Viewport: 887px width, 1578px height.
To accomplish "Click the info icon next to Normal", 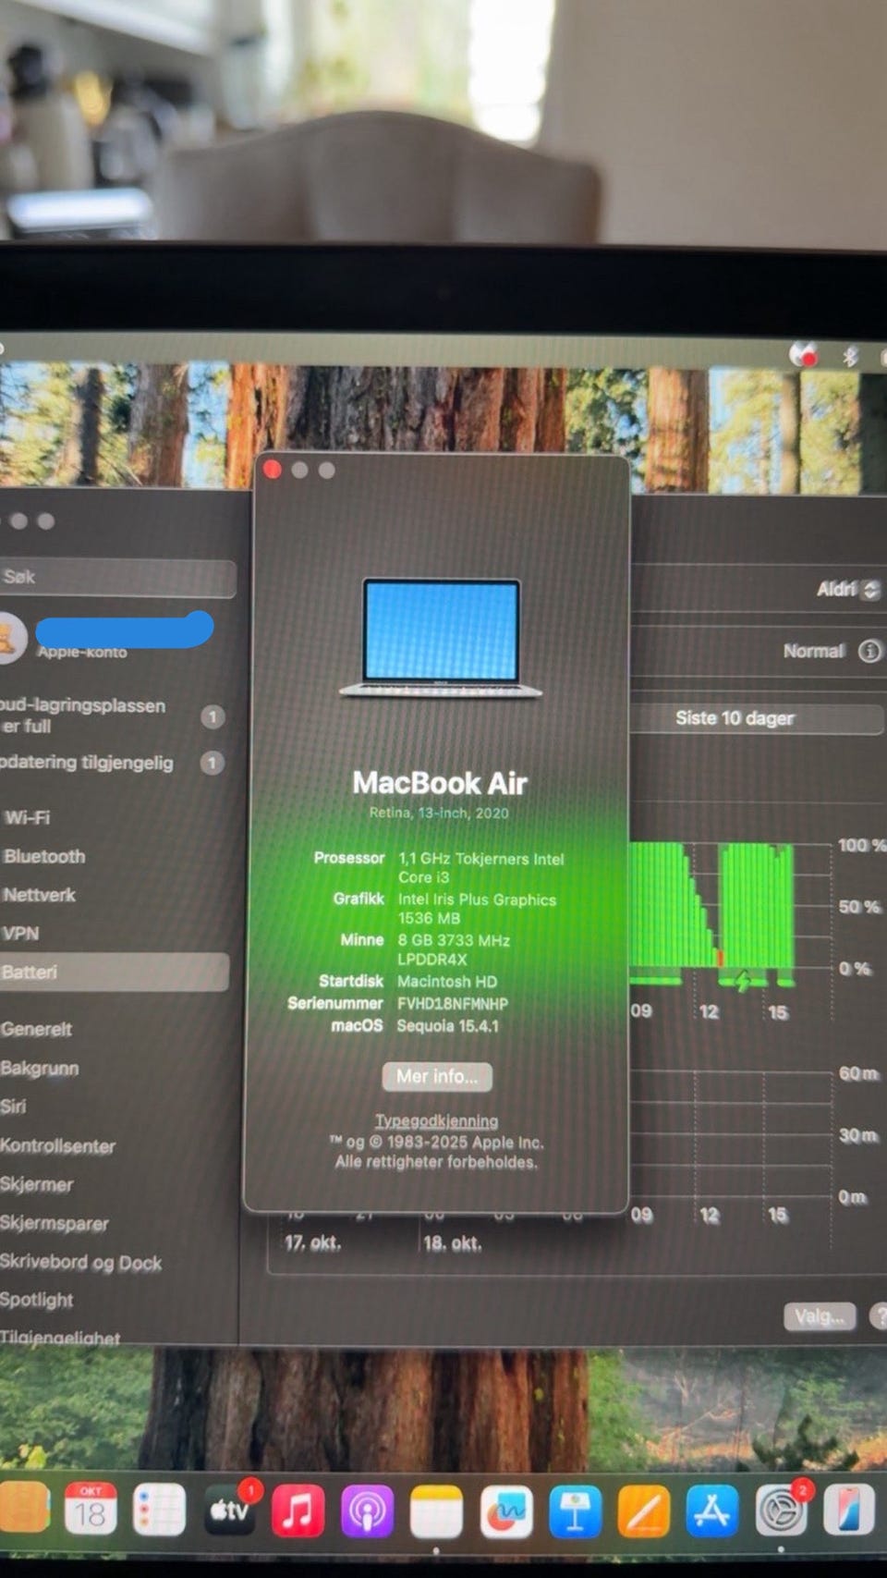I will [869, 651].
